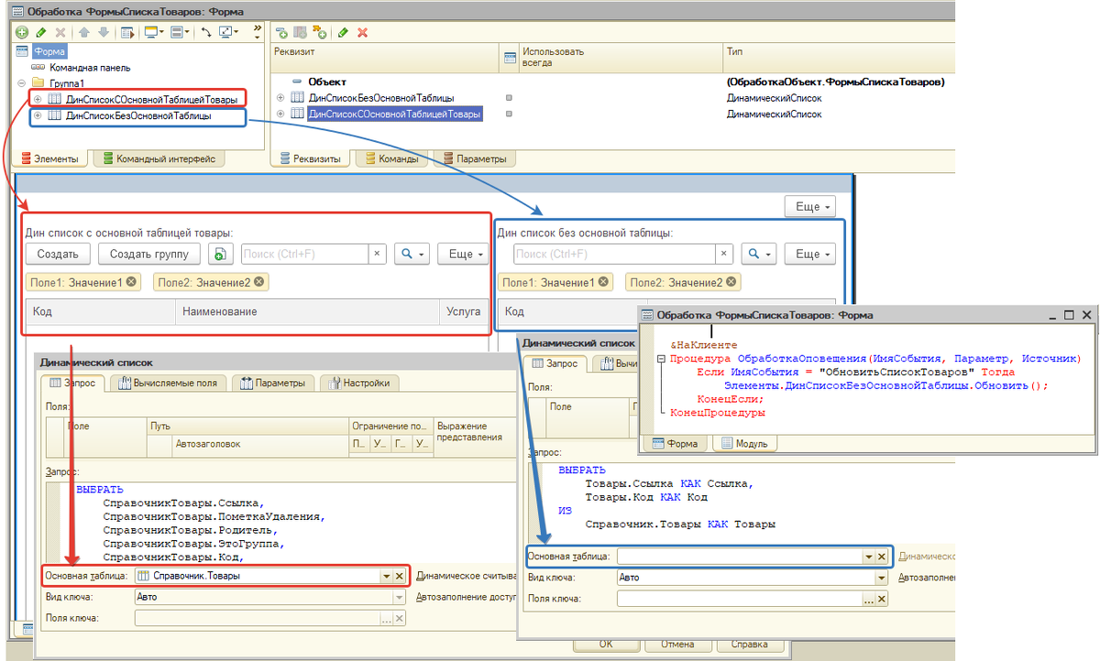Viewport: 1100px width, 661px height.
Task: Open the left list Еще menu
Action: (x=461, y=254)
